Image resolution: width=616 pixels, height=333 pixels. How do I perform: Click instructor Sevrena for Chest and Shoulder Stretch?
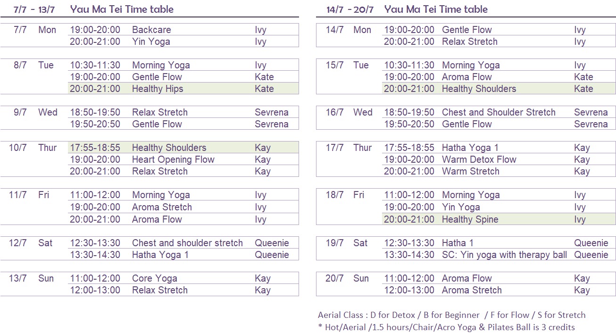point(591,112)
